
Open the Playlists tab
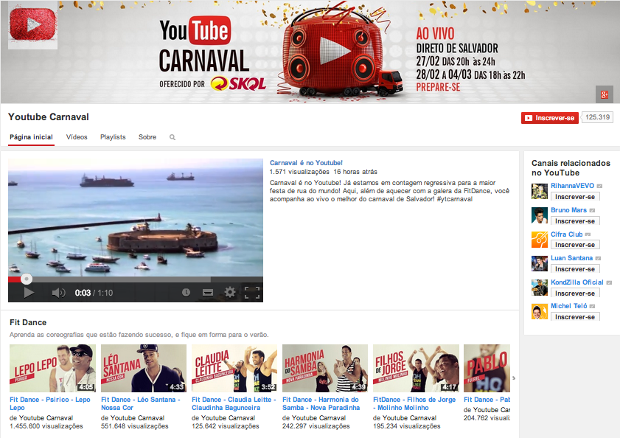click(x=113, y=137)
